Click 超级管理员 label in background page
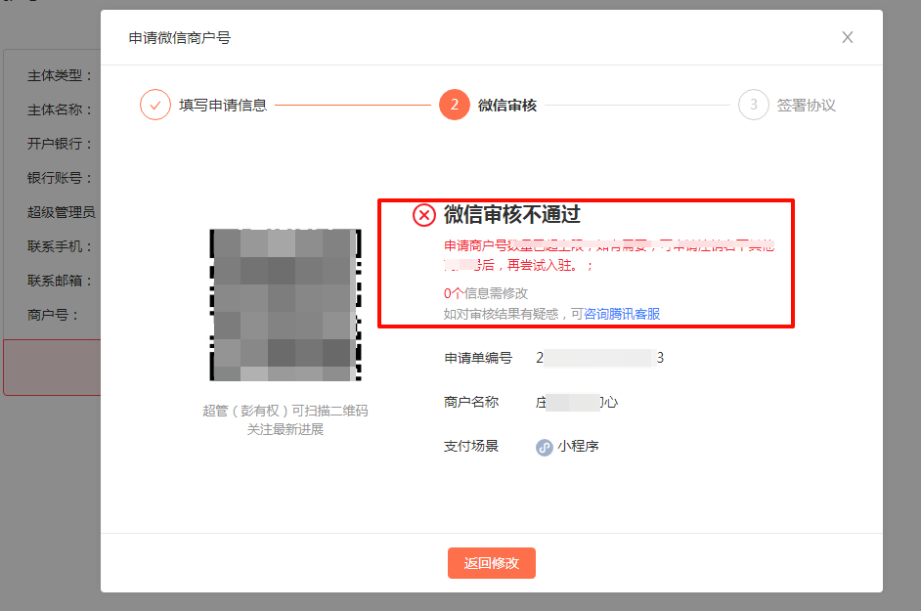The image size is (921, 611). click(61, 212)
